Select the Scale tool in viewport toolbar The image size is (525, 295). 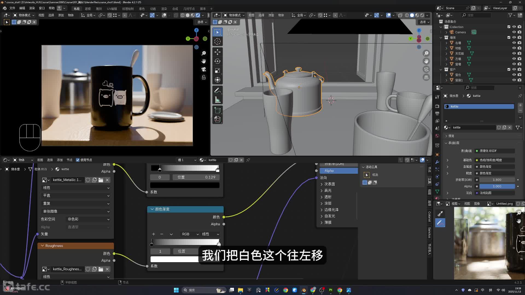217,70
